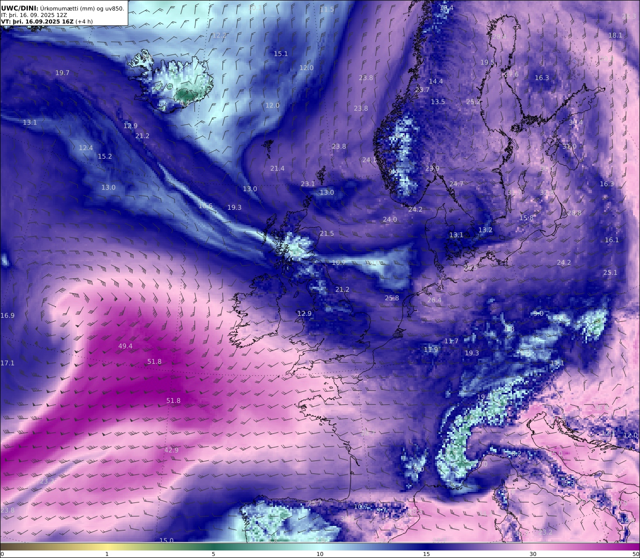Screen dimensions: 640x558
Task: Click the 24.1 value off Norway's coast
Action: click(x=369, y=160)
